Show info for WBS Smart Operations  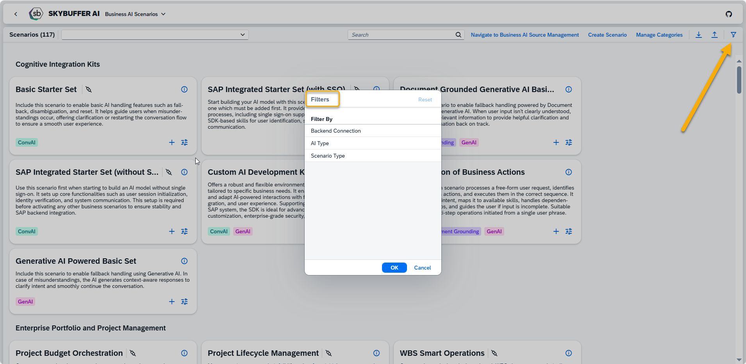tap(569, 353)
